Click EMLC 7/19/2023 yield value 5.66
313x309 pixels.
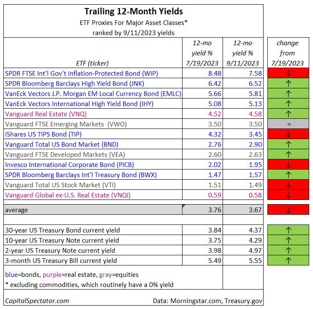(x=215, y=94)
